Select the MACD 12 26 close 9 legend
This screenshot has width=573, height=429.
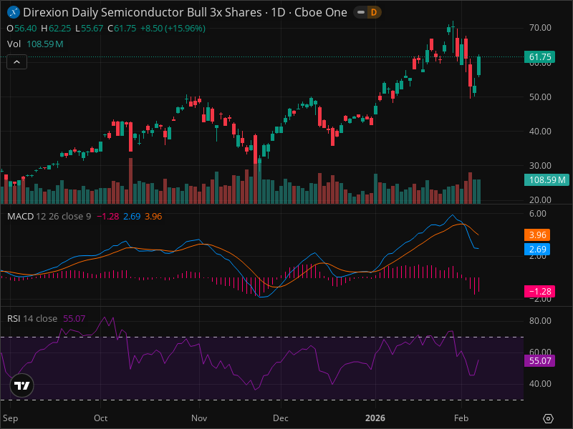(49, 217)
